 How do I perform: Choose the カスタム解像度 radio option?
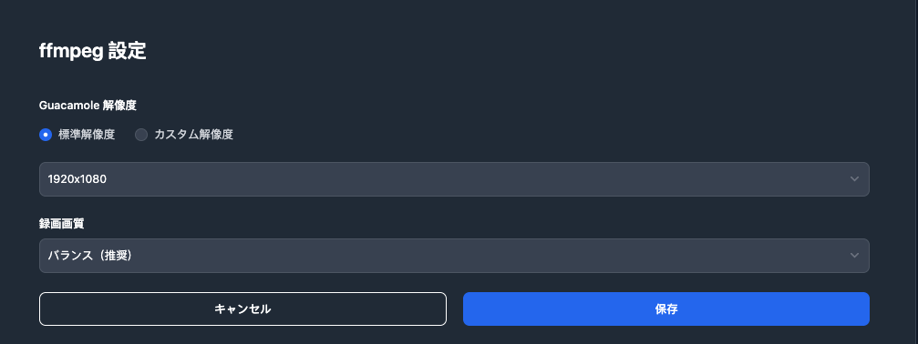pyautogui.click(x=141, y=135)
